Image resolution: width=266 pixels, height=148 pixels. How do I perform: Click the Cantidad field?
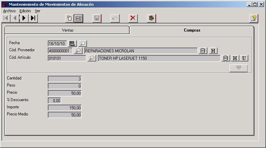pyautogui.click(x=65, y=79)
